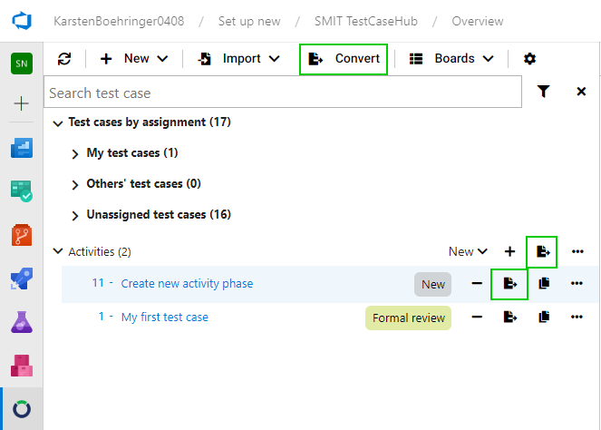Click the Search test case field
The image size is (601, 430).
pos(281,93)
